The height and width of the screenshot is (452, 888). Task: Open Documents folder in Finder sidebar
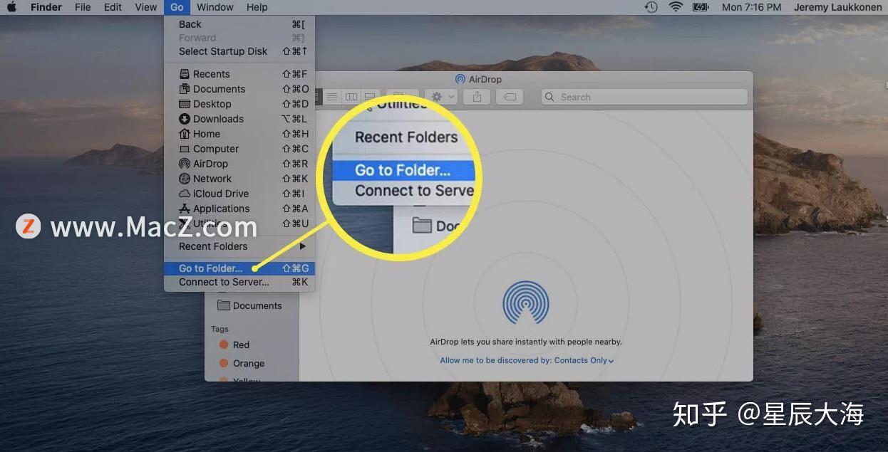249,305
